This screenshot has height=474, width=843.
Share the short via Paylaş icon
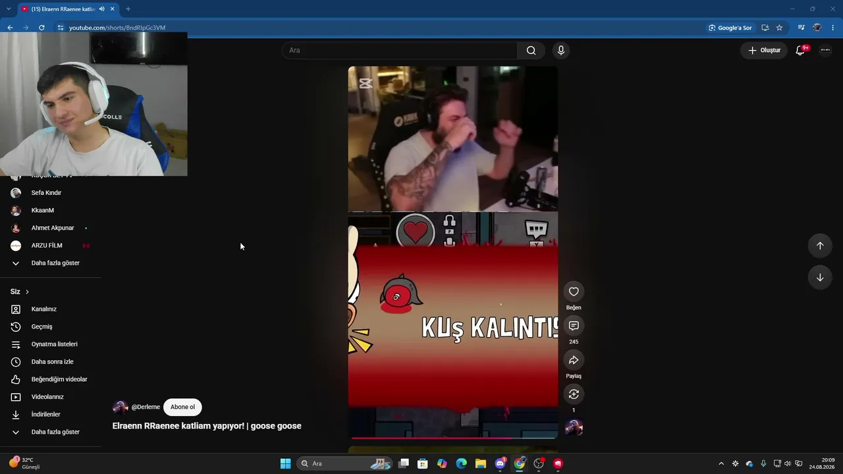574,360
